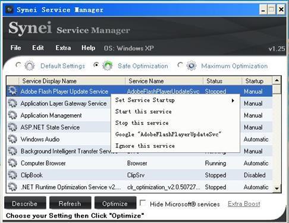The width and height of the screenshot is (289, 223).
Task: Click gear icon beside ASP.NET State Service
Action: [12, 127]
